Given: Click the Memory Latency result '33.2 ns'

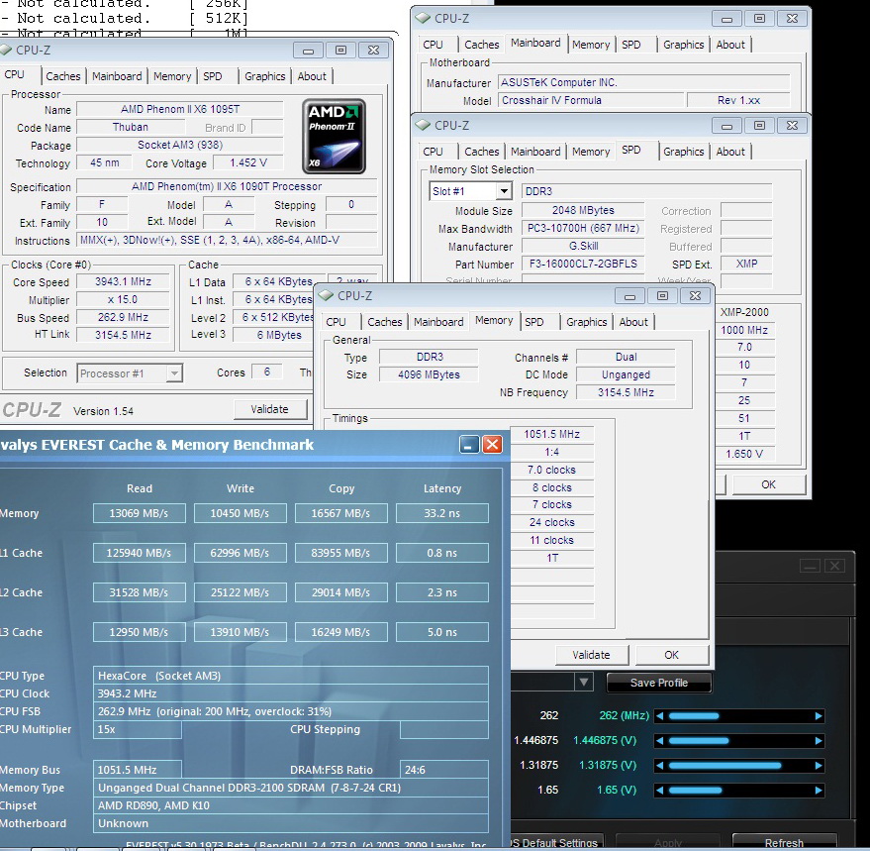Looking at the screenshot, I should 442,513.
